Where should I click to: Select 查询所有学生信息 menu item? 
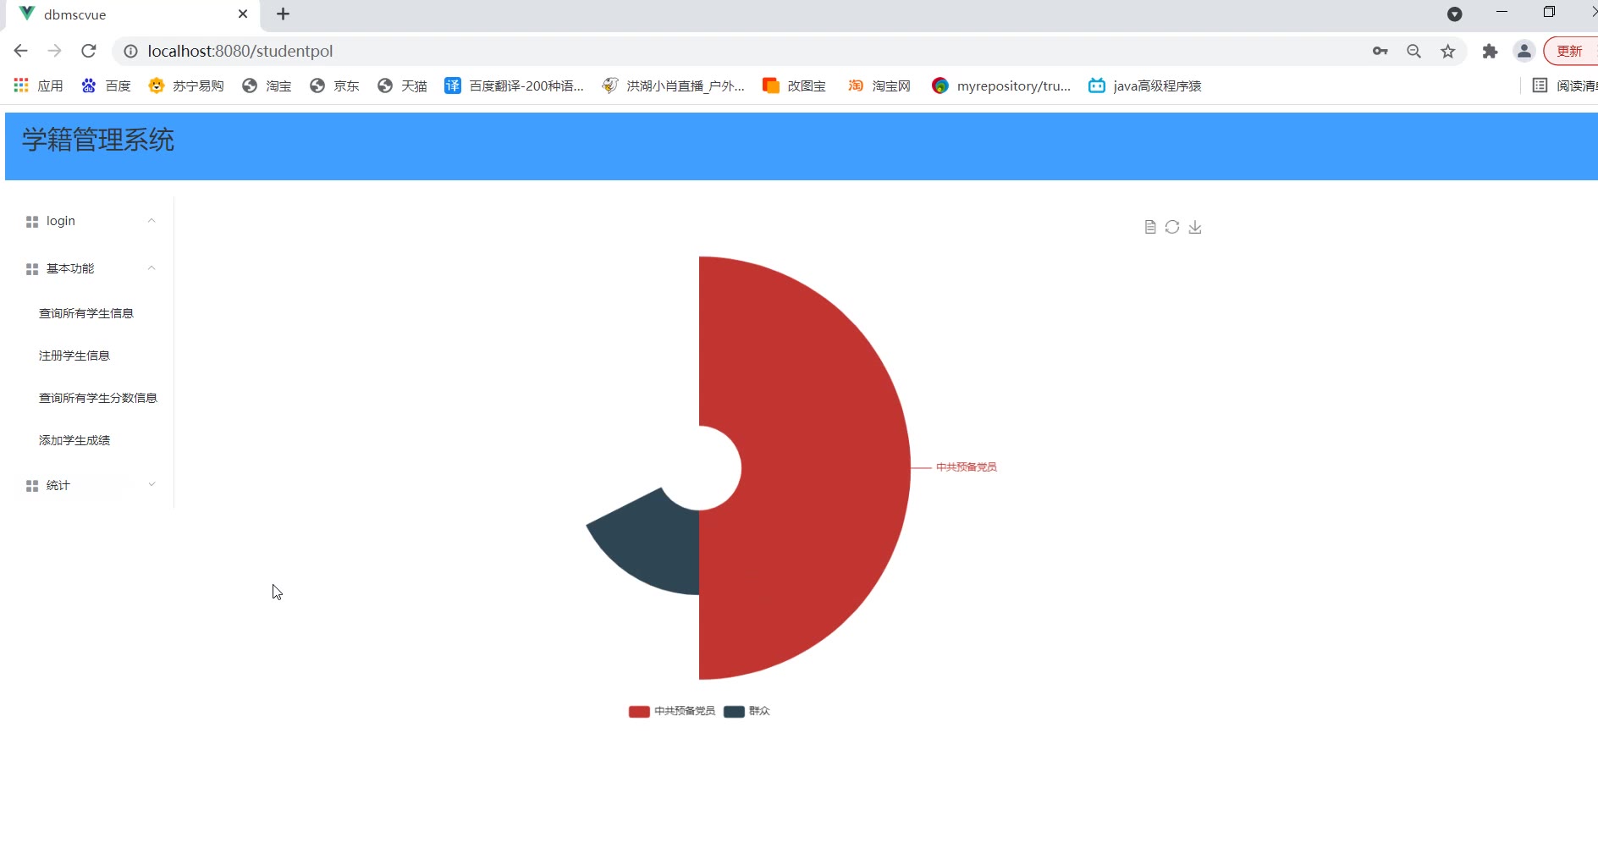(86, 313)
